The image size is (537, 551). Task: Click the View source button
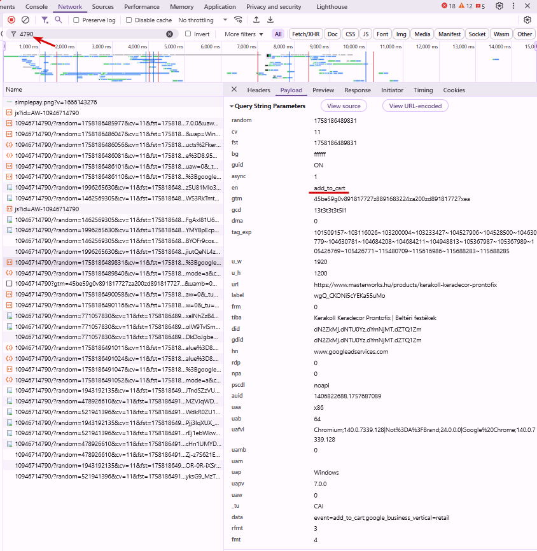(344, 106)
